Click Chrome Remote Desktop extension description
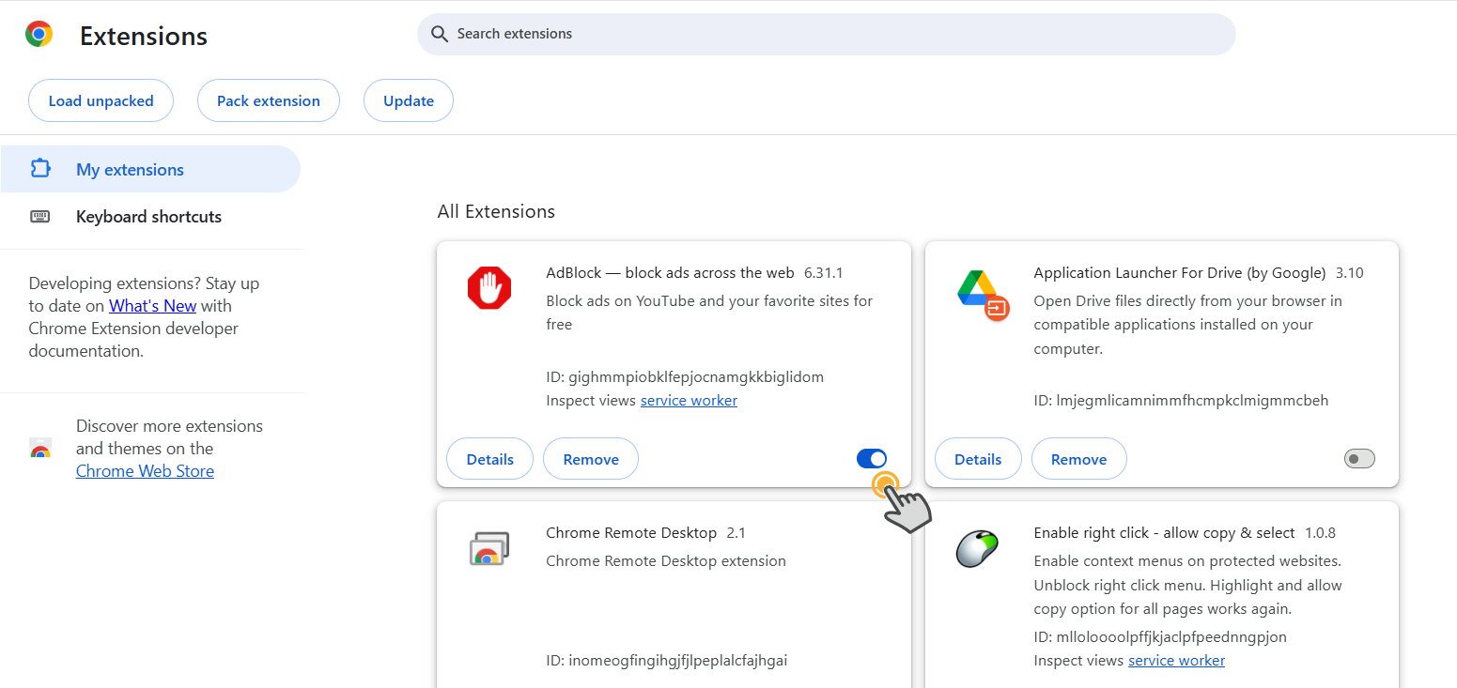The image size is (1457, 688). (666, 561)
